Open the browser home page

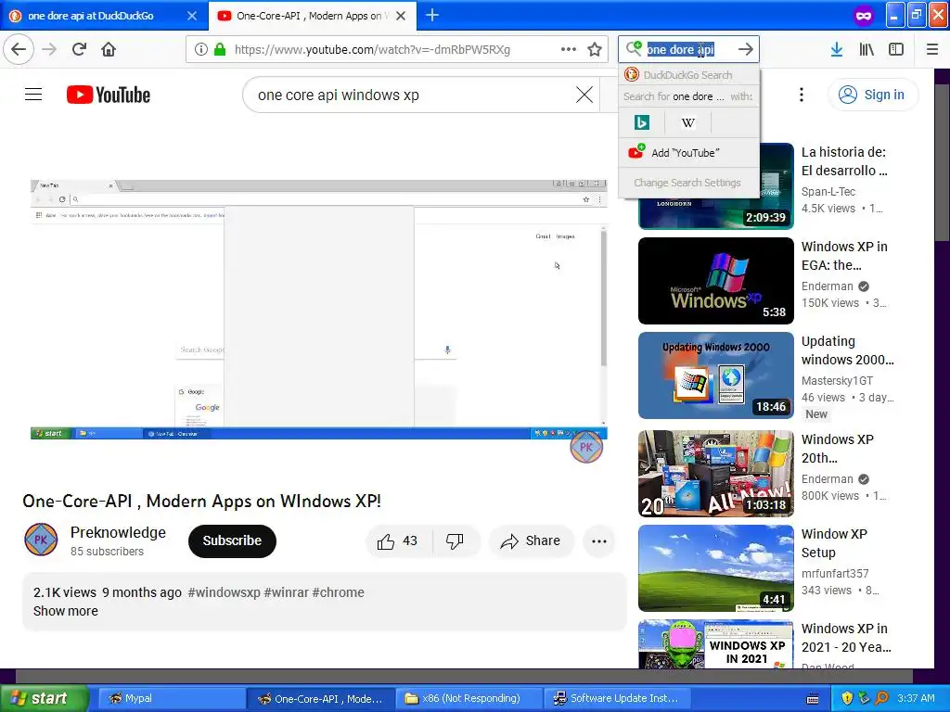coord(109,49)
